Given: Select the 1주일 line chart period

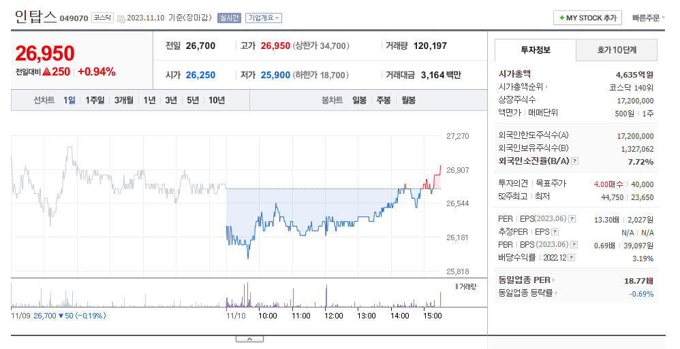Looking at the screenshot, I should (95, 100).
